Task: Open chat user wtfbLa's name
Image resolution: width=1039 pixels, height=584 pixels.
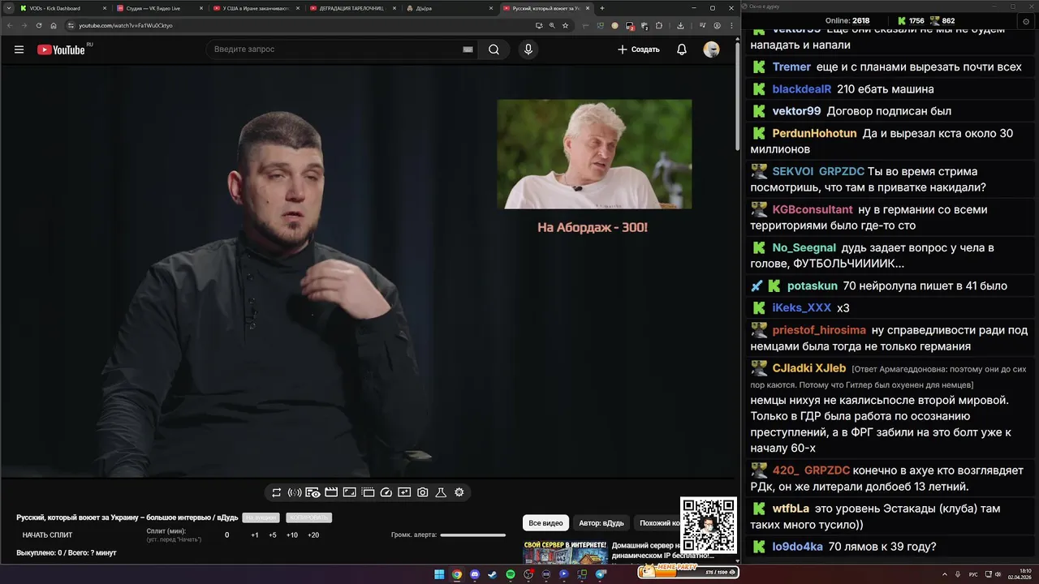Action: point(791,509)
